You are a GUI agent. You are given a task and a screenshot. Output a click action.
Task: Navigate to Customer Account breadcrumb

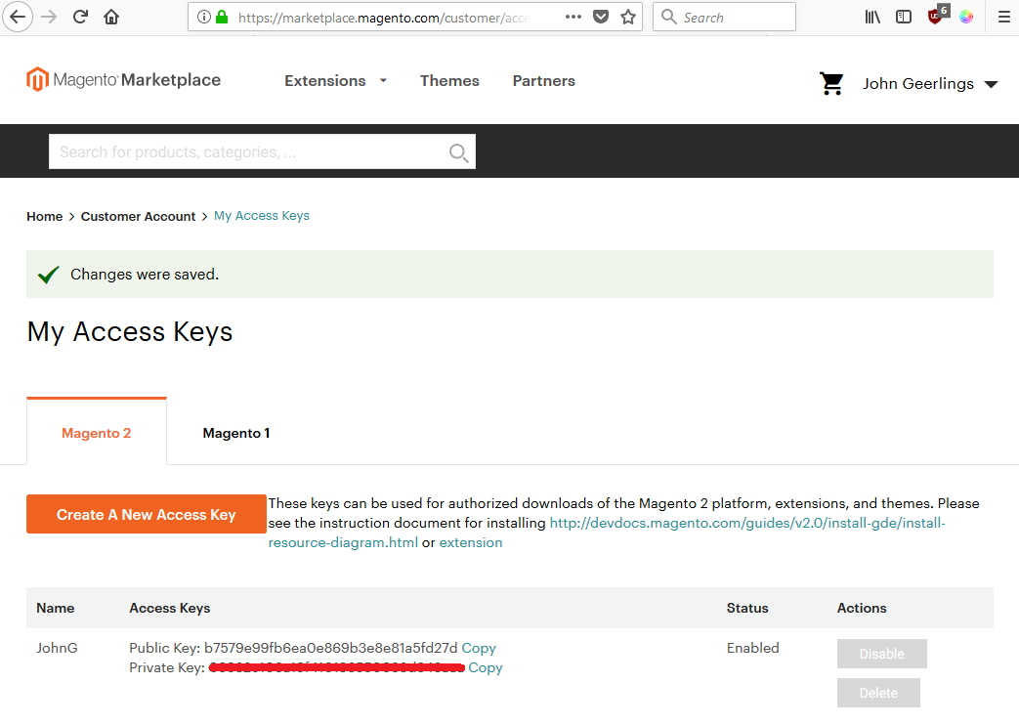pyautogui.click(x=138, y=217)
